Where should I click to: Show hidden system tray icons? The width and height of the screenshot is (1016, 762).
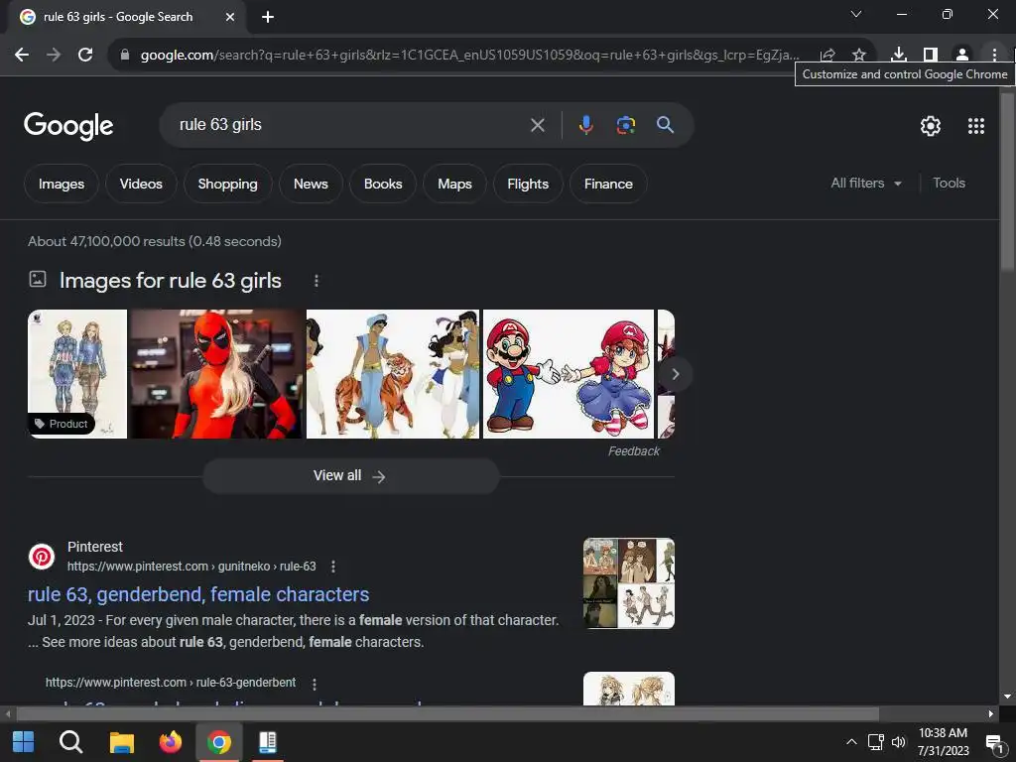tap(851, 742)
